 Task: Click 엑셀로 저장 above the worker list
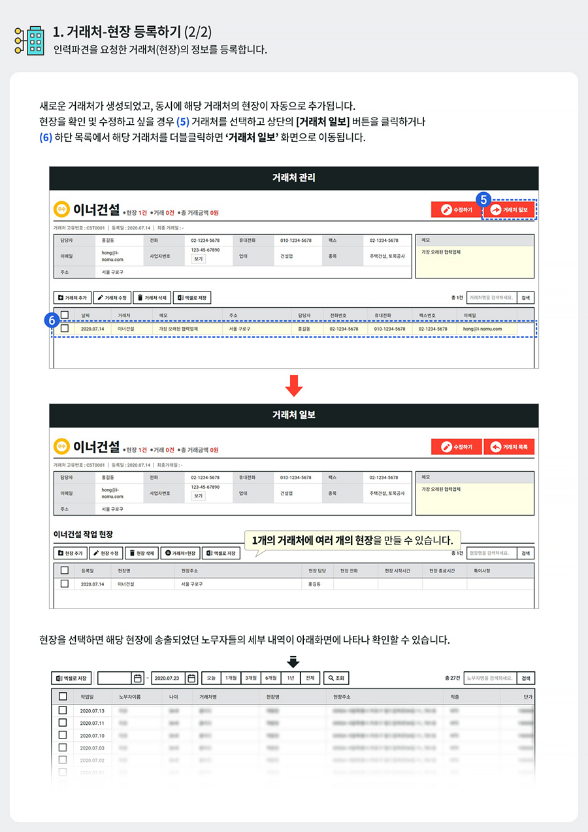tap(73, 678)
